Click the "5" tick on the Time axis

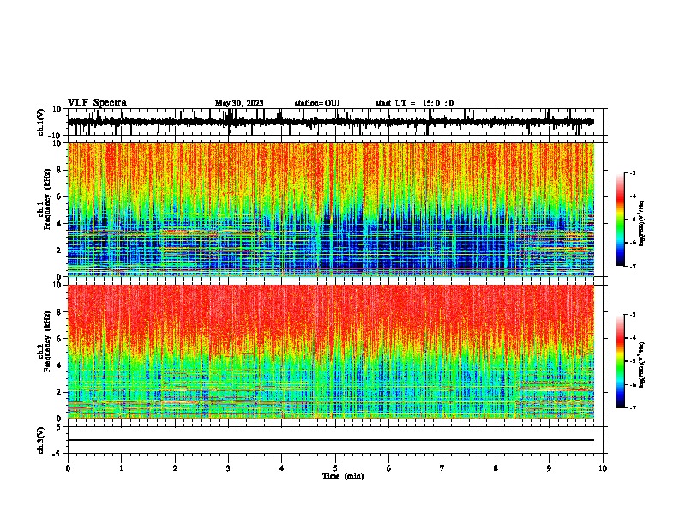pyautogui.click(x=335, y=468)
